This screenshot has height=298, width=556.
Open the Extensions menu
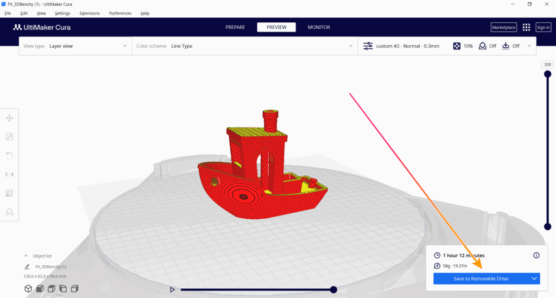point(90,13)
